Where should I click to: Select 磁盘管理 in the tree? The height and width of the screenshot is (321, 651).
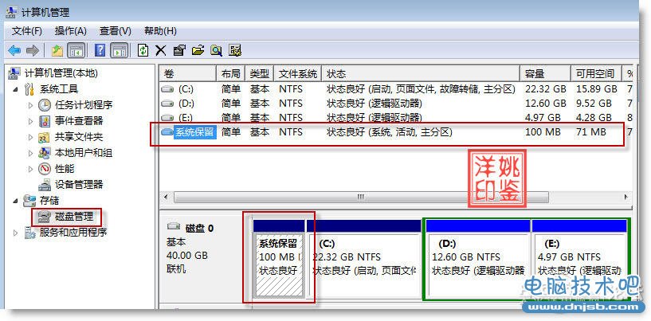74,217
